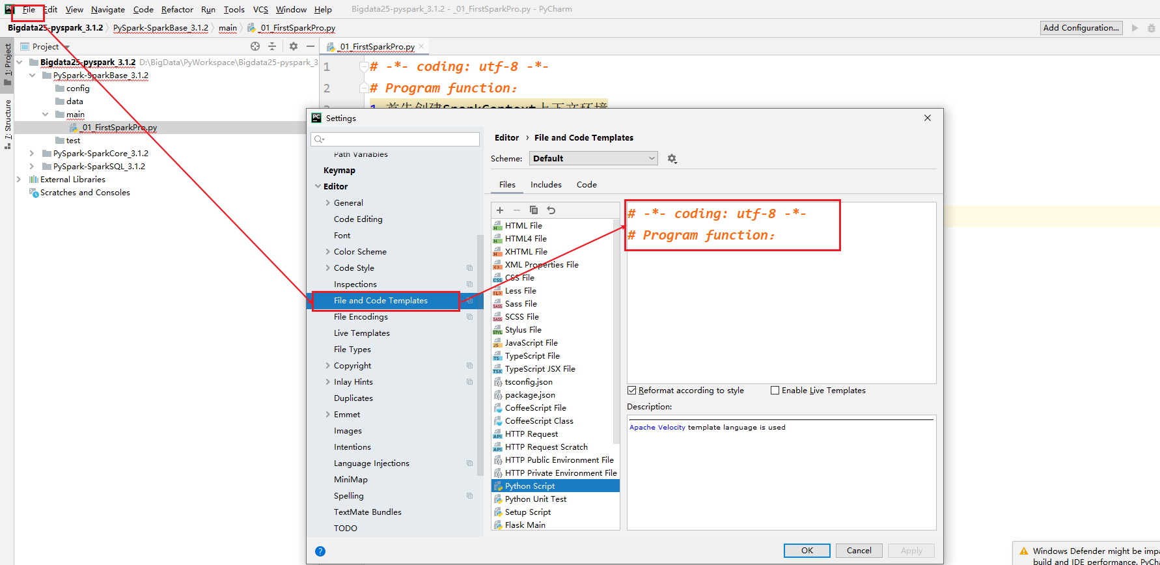This screenshot has width=1160, height=565.
Task: Click the Run arrow icon in top toolbar
Action: [1135, 28]
